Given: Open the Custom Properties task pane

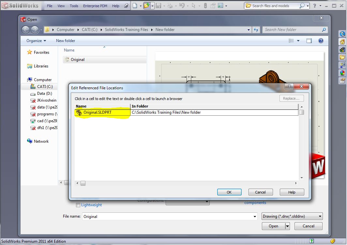Looking at the screenshot, I should [x=342, y=81].
